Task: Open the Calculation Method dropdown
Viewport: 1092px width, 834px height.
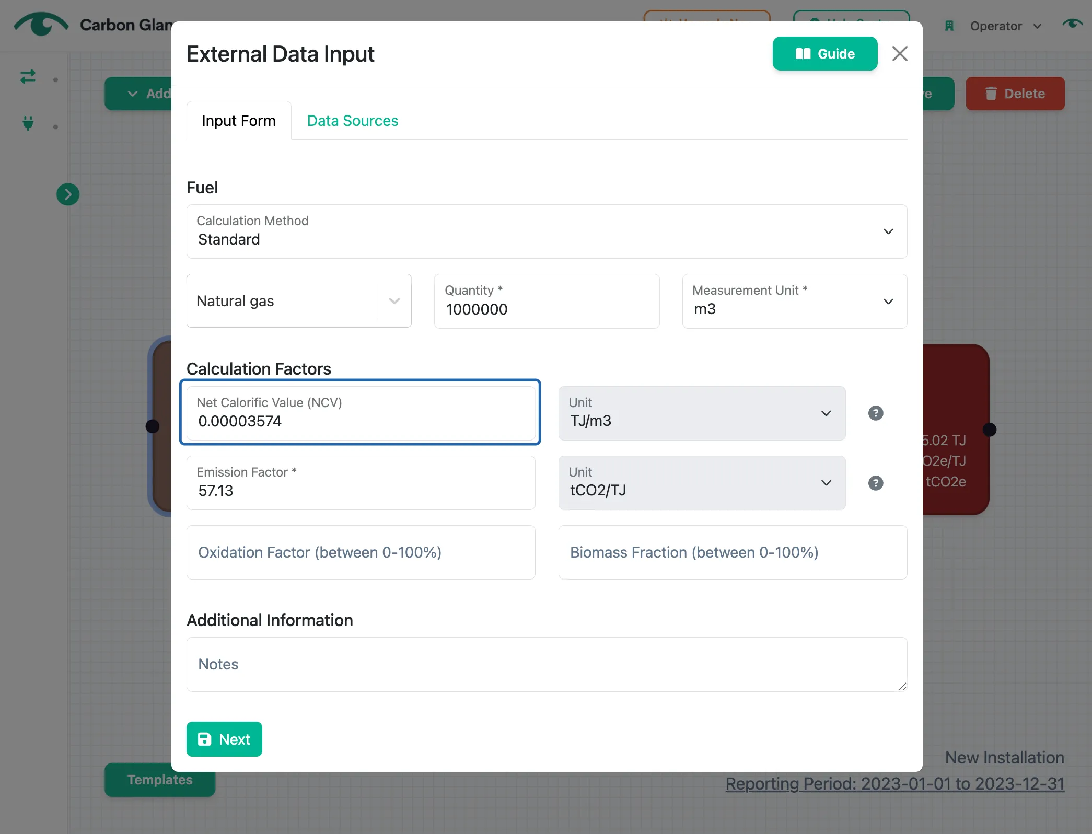Action: click(x=547, y=231)
